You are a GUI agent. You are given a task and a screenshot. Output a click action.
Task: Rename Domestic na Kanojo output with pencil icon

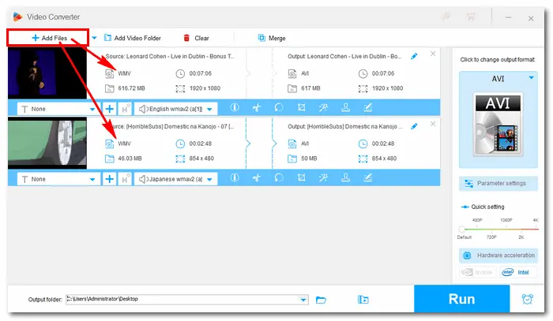(414, 126)
